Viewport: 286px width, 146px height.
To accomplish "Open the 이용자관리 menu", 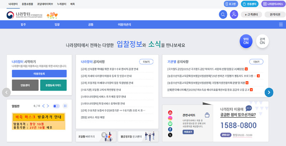I will click(x=124, y=24).
